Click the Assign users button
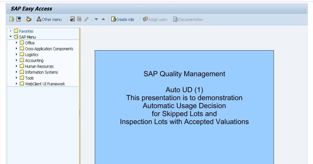The image size is (313, 164). coord(155,19)
